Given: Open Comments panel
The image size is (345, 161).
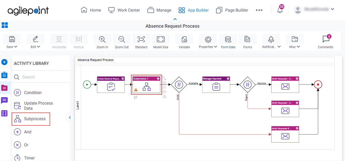Looking at the screenshot, I should [325, 42].
